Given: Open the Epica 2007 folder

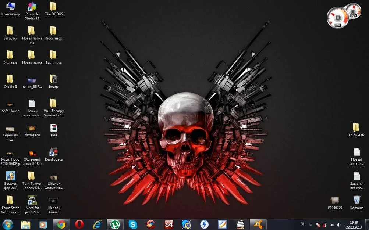Looking at the screenshot, I should coord(356,130).
